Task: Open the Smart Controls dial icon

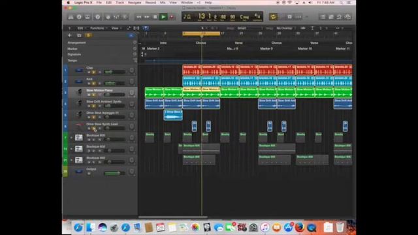Action: [x=108, y=17]
